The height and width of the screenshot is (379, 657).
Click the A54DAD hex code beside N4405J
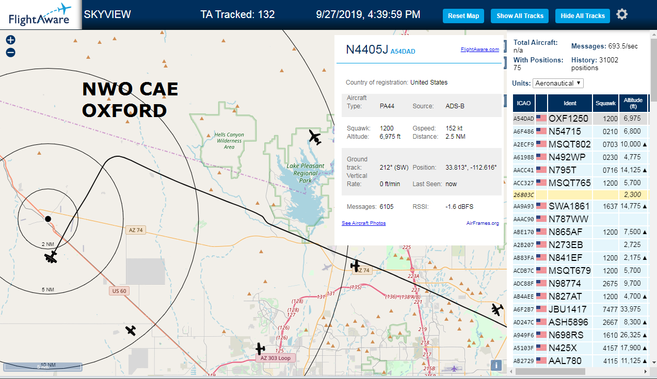coord(403,52)
